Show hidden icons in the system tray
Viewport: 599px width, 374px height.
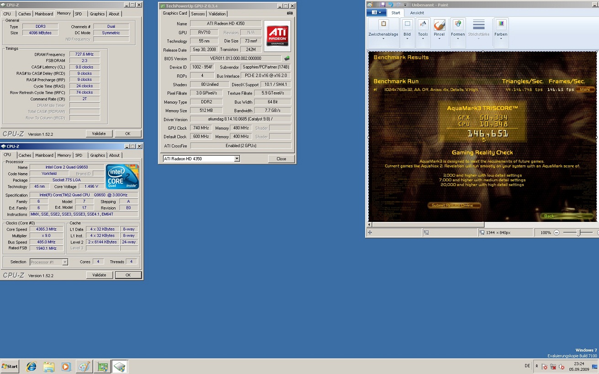(x=537, y=366)
